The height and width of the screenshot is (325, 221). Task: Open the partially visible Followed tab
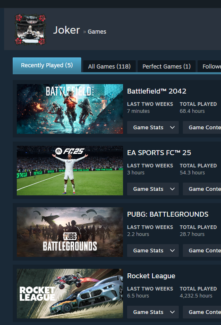pos(210,66)
